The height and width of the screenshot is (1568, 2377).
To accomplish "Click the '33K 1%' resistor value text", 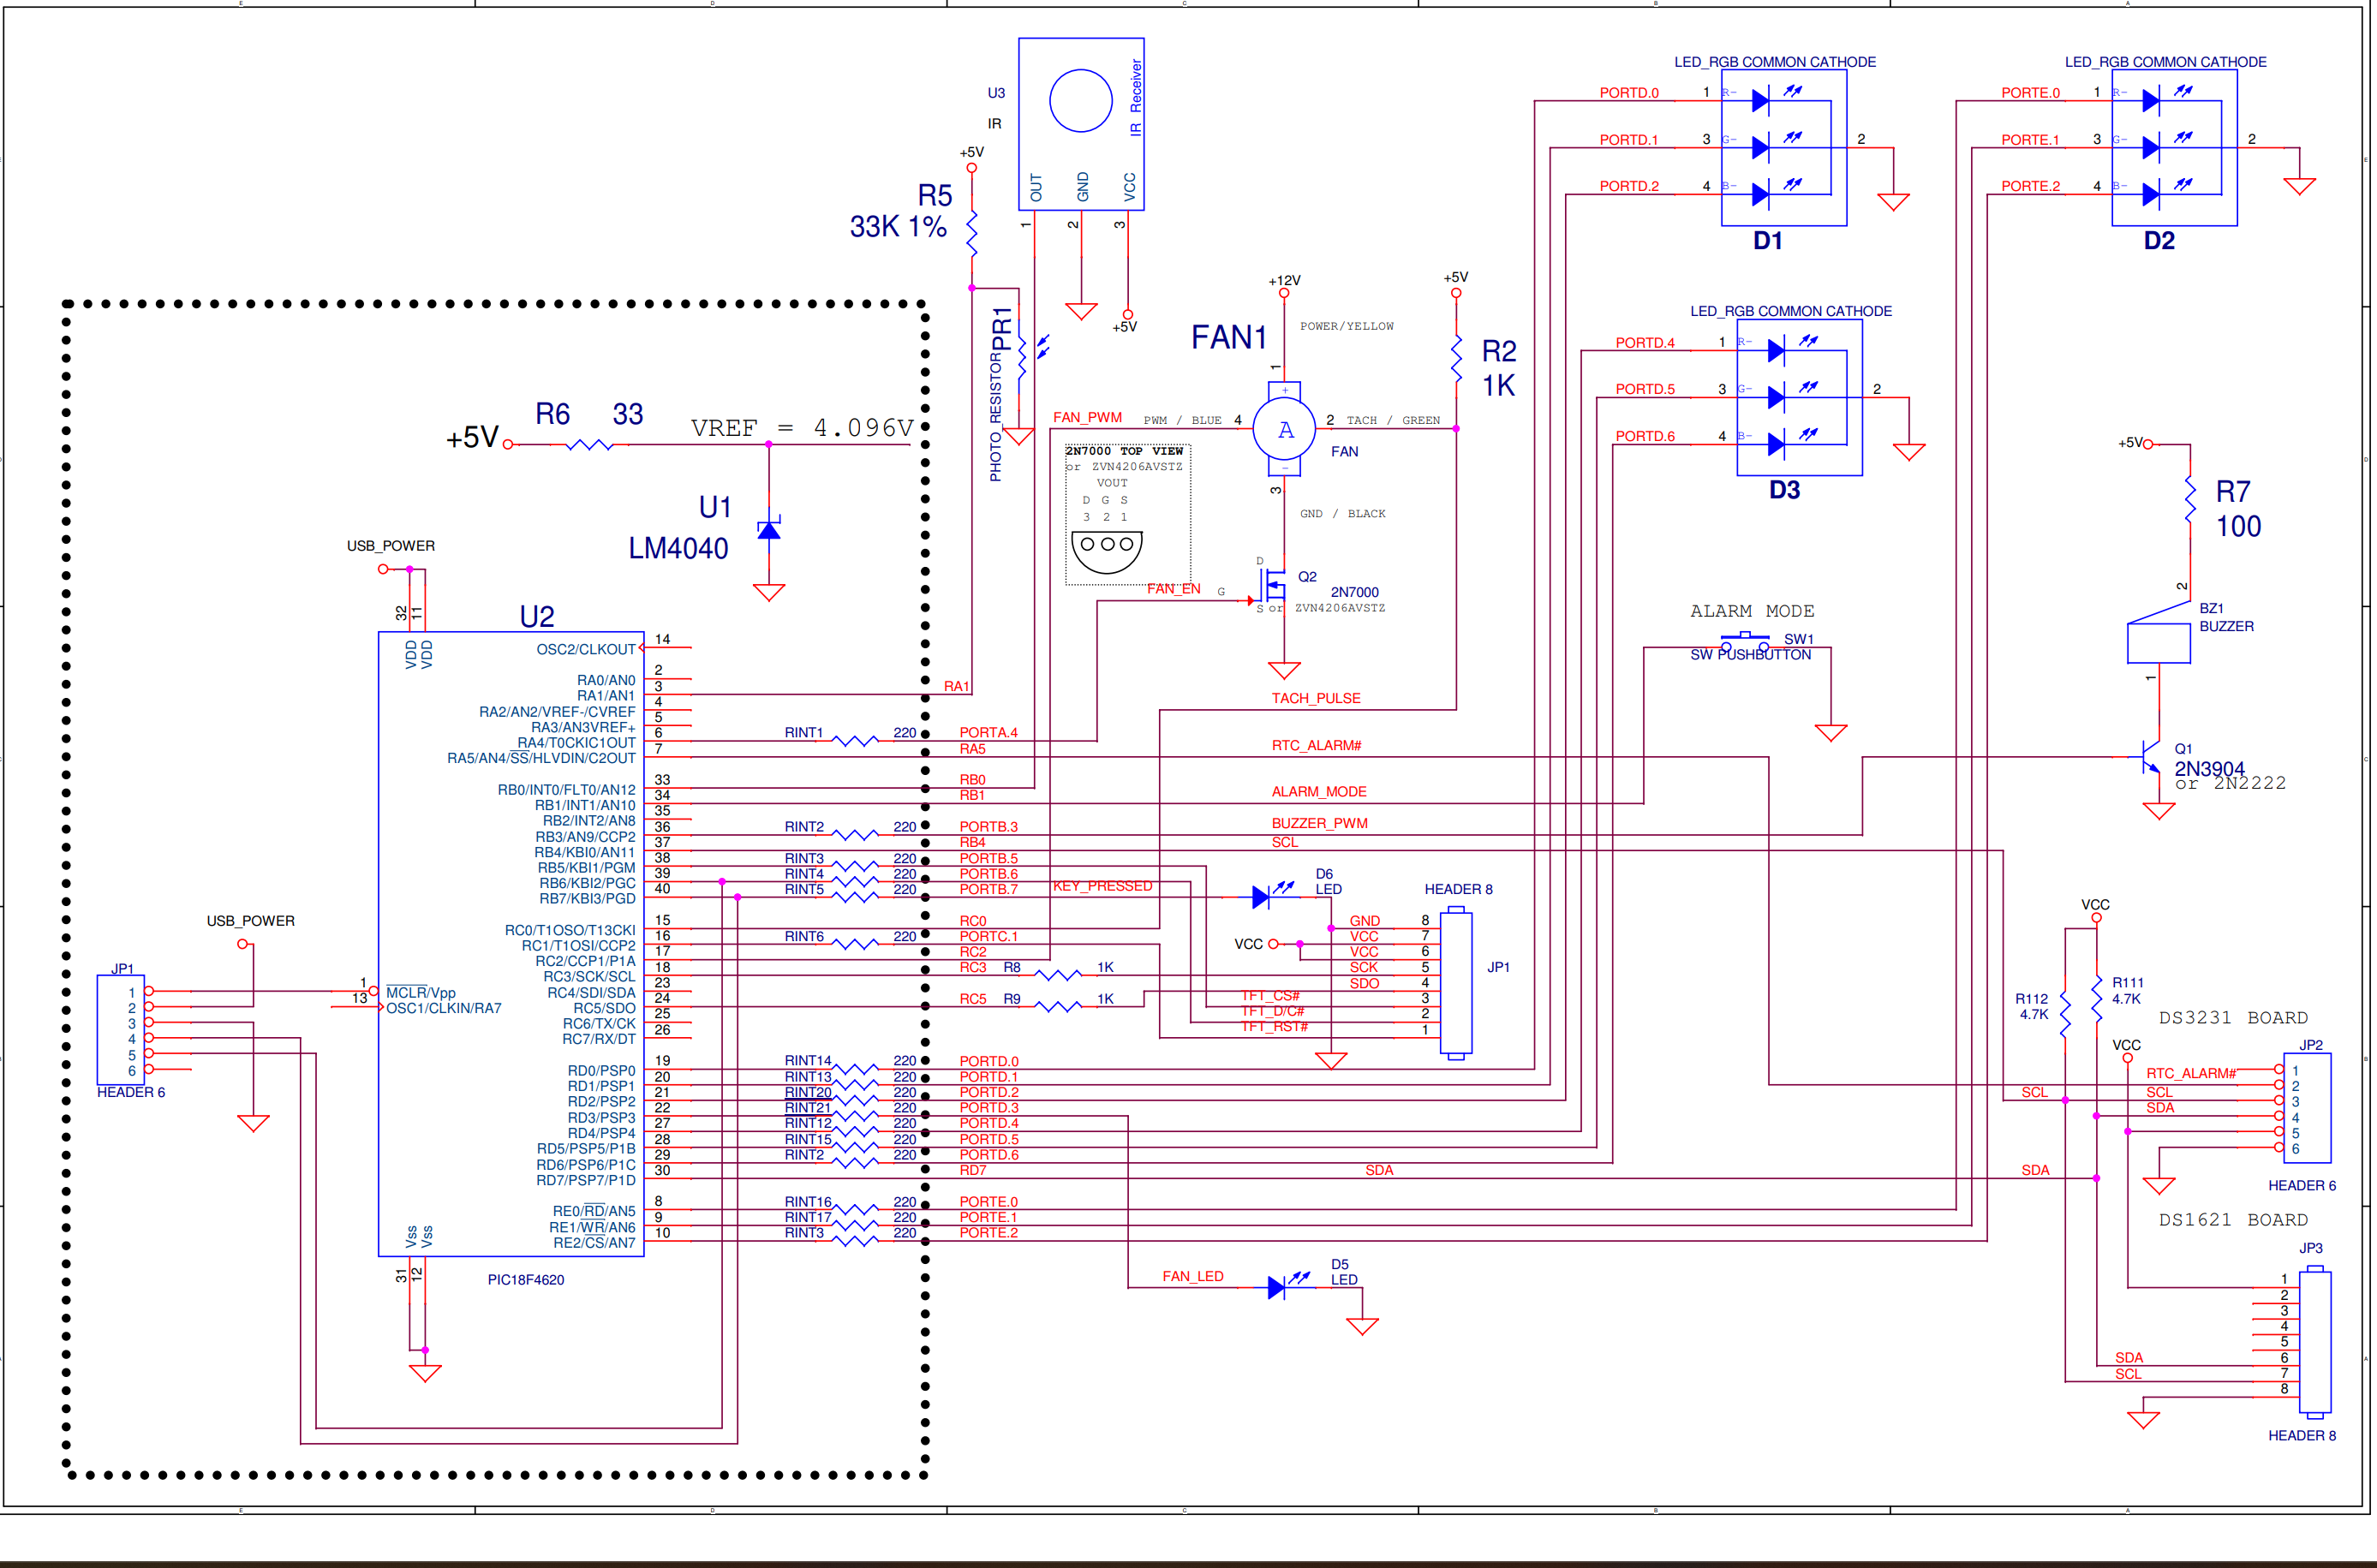I will click(898, 227).
